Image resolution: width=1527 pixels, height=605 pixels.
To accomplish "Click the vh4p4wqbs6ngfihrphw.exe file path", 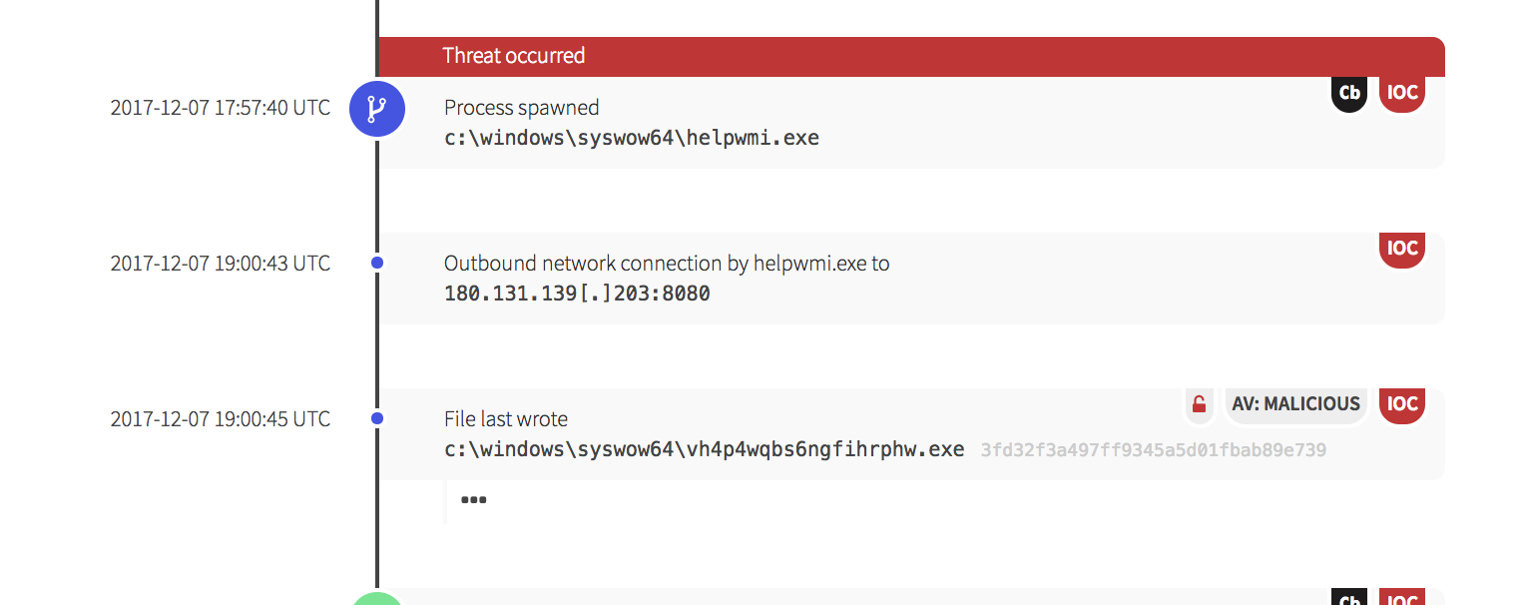I will 704,449.
